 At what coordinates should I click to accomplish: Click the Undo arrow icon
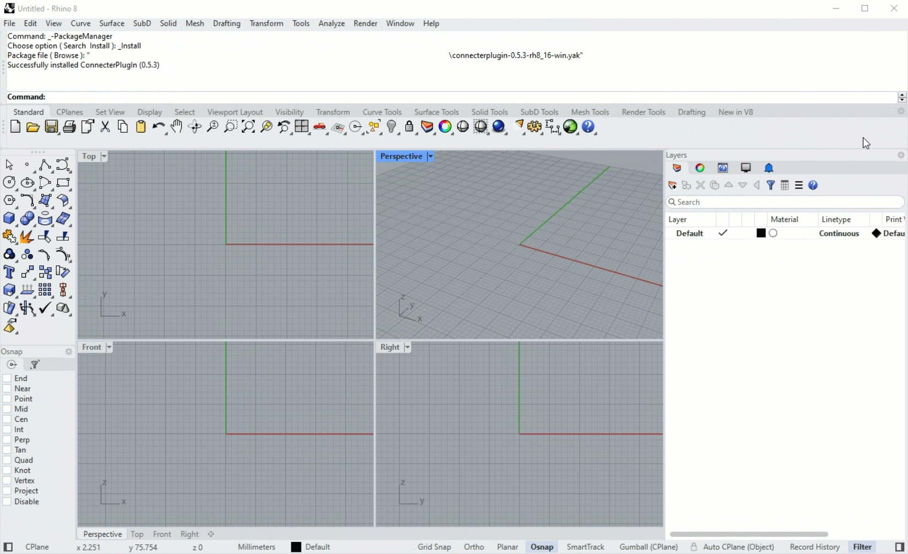click(x=159, y=127)
